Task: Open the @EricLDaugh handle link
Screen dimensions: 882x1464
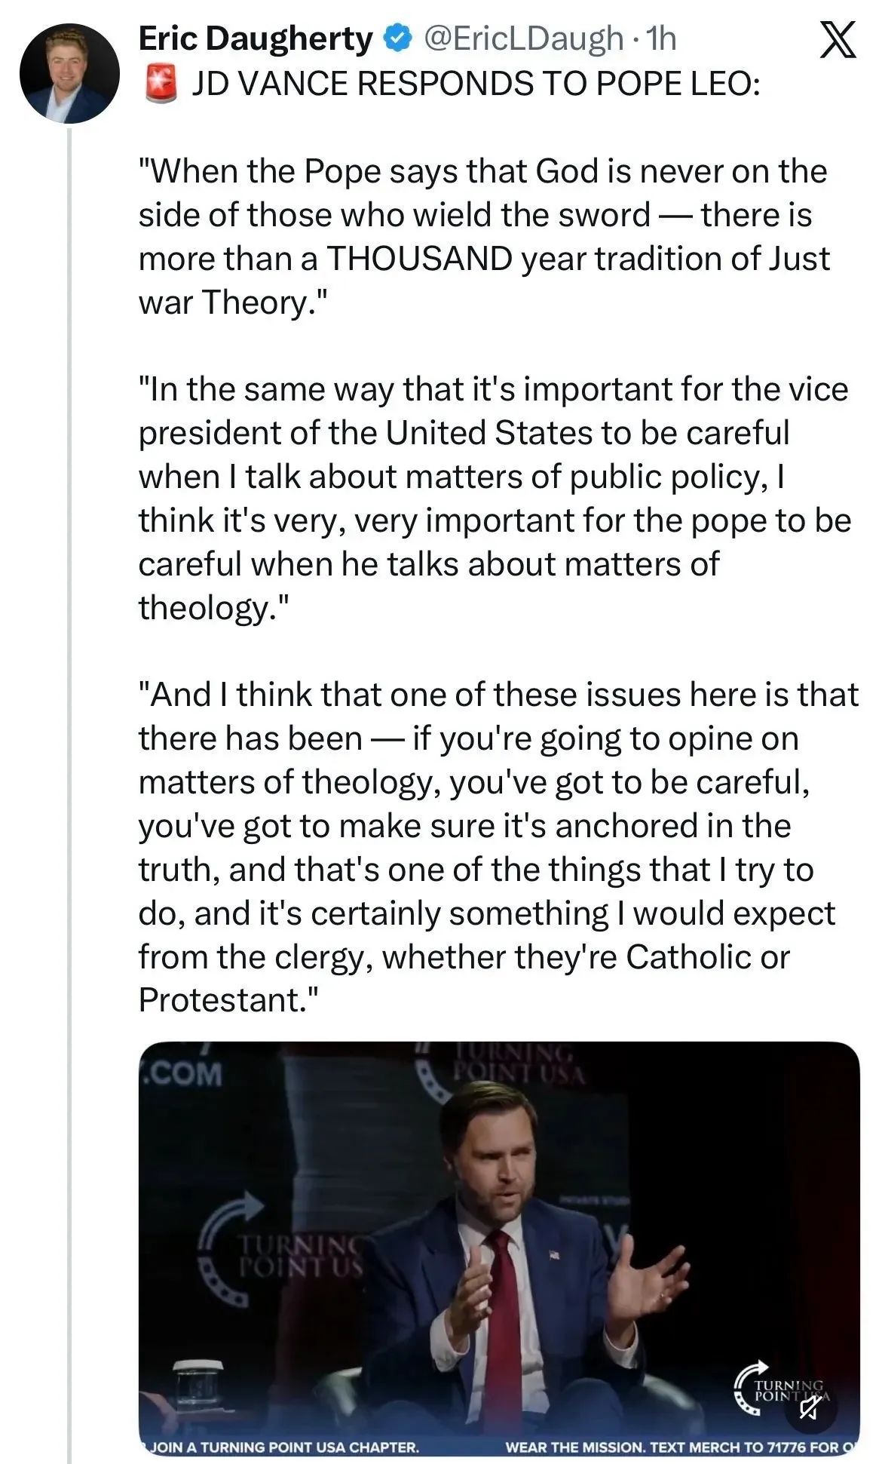Action: (524, 39)
